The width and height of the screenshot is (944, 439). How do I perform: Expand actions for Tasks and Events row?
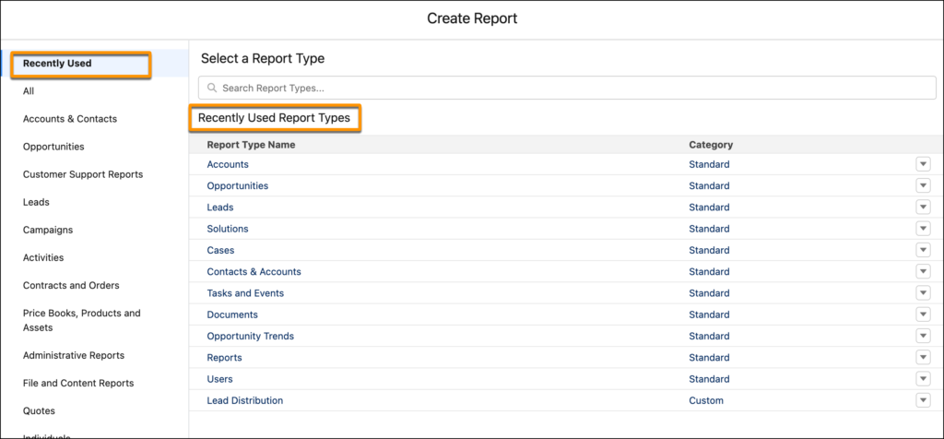click(x=923, y=293)
